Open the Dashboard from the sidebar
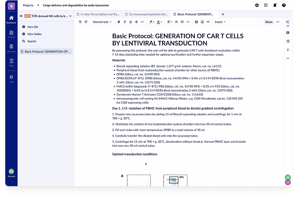Viewport: 297px width, 197px height. [x=11, y=20]
